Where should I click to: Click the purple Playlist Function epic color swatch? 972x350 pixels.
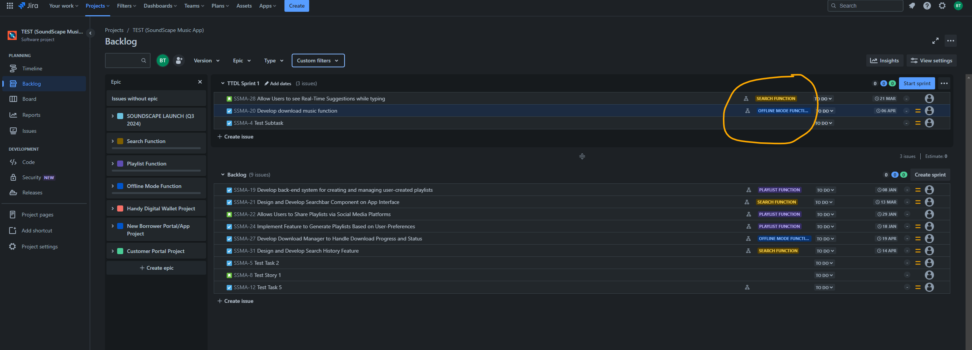[120, 164]
